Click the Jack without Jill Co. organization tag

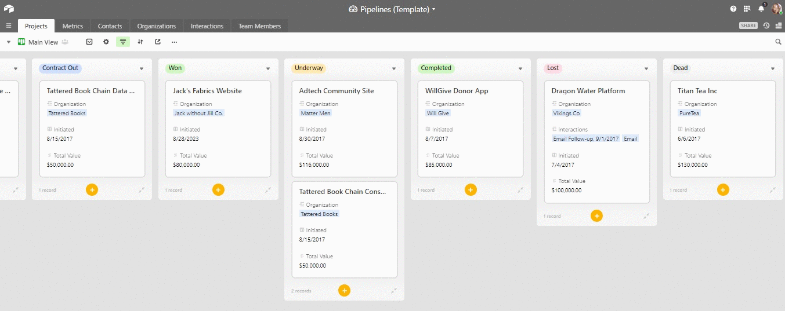point(198,114)
